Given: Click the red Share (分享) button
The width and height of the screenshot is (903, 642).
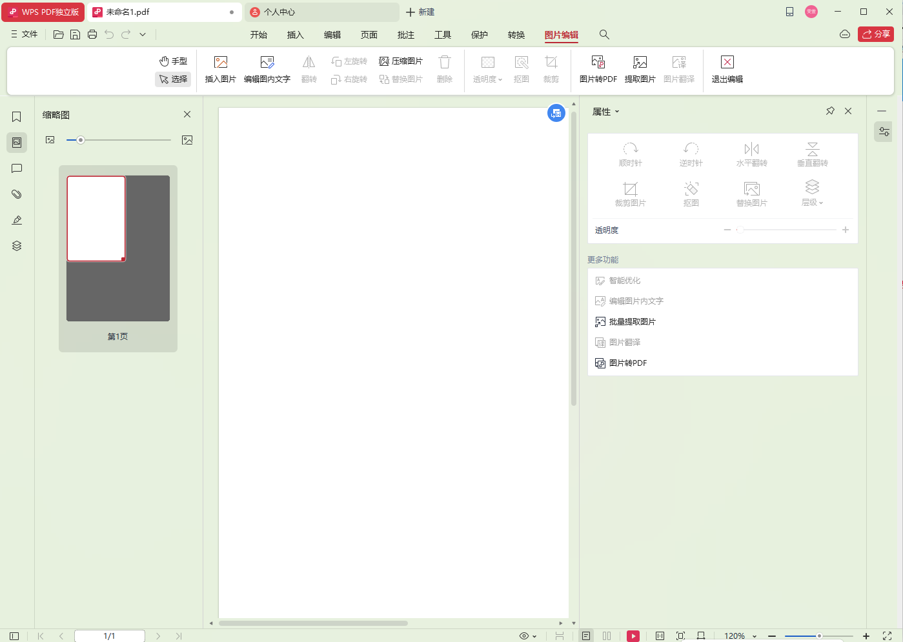Looking at the screenshot, I should pos(875,34).
